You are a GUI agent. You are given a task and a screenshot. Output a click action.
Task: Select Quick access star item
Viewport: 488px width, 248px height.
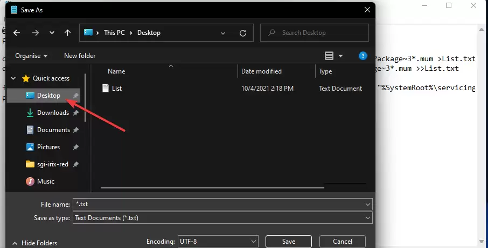(45, 78)
